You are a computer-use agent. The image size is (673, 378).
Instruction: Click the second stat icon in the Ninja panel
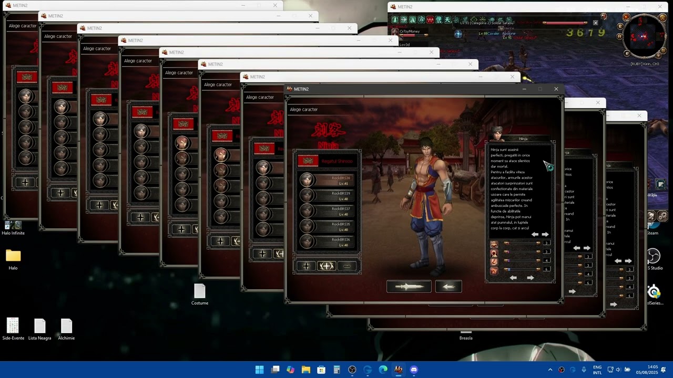click(494, 253)
